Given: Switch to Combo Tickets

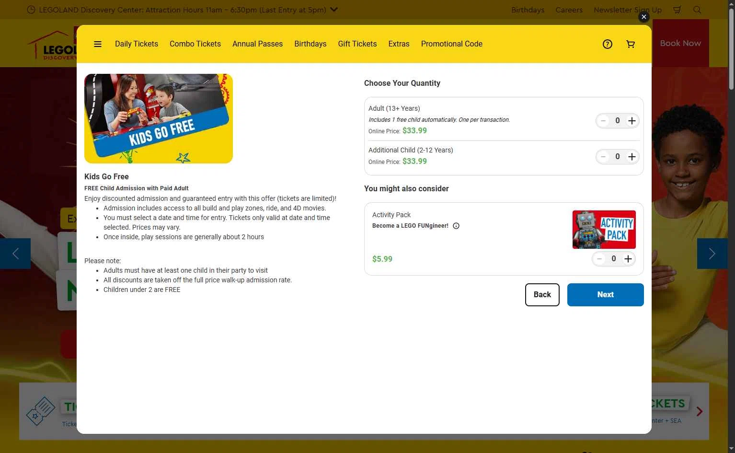Looking at the screenshot, I should click(x=195, y=44).
